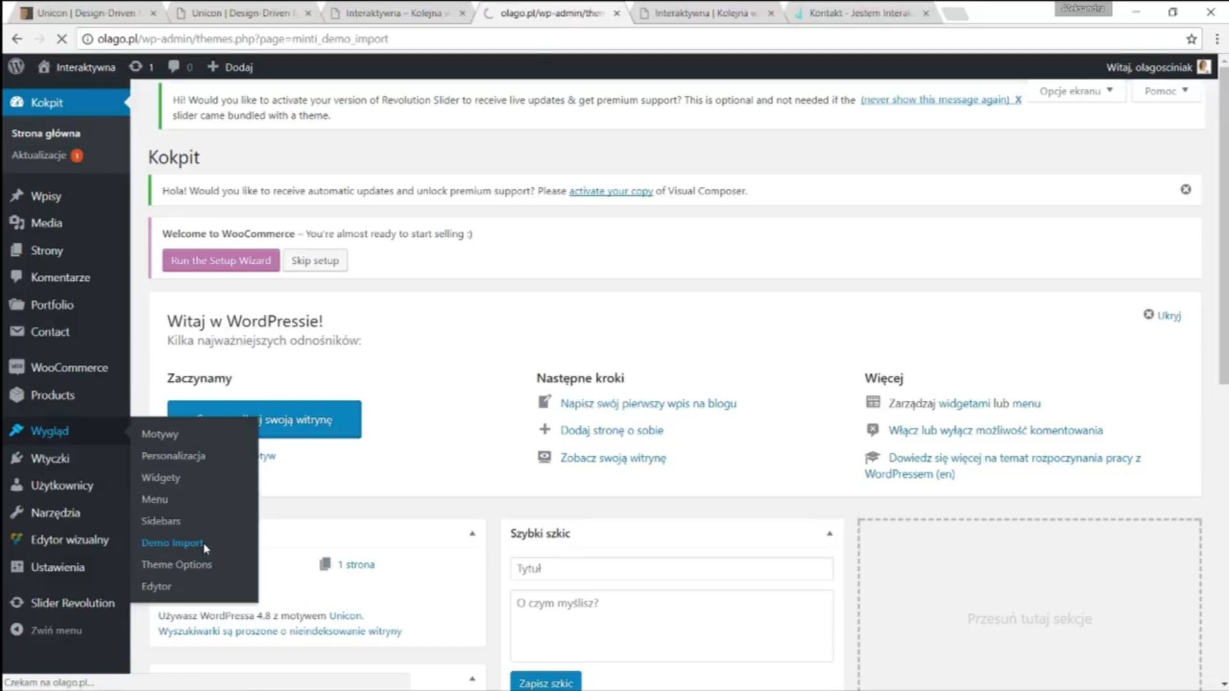Open Edytor wizualny in the sidebar

click(70, 540)
